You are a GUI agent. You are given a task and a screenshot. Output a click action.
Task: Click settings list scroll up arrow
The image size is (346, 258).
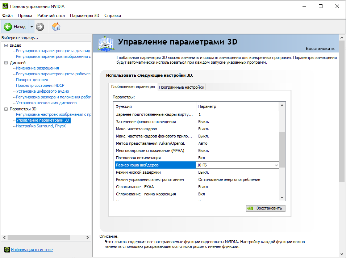pos(282,106)
